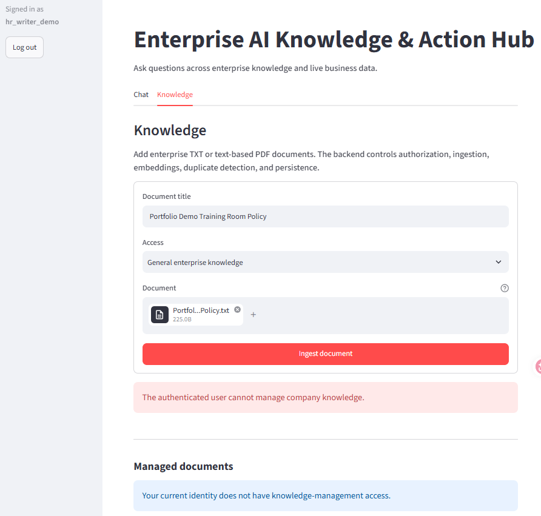Image resolution: width=541 pixels, height=516 pixels.
Task: Click the 'cannot manage company knowledge' error message
Action: point(325,397)
